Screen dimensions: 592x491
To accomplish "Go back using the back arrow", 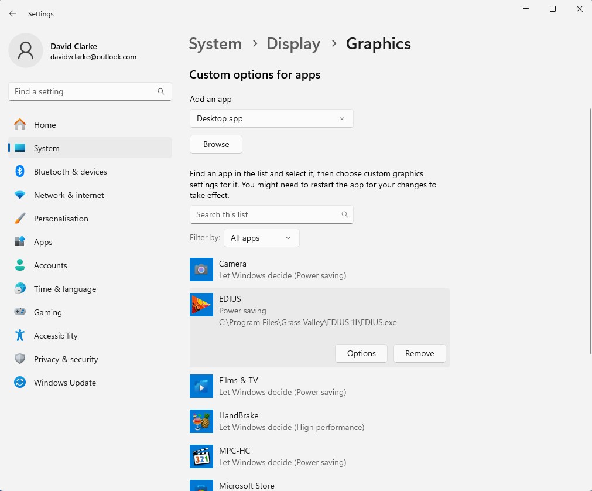I will click(13, 13).
